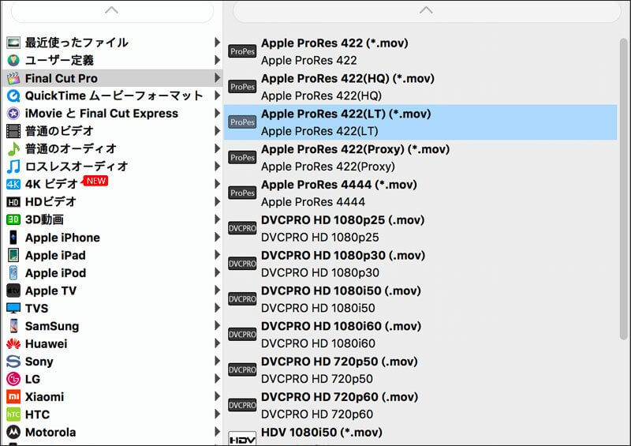Click the Sony S logo icon
Image resolution: width=631 pixels, height=446 pixels.
pyautogui.click(x=13, y=362)
